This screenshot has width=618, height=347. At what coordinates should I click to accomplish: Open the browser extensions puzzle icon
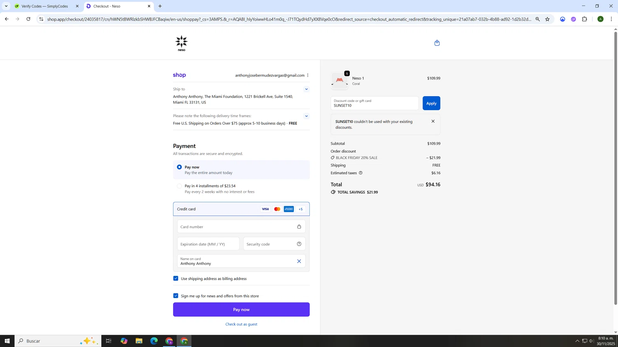[584, 19]
